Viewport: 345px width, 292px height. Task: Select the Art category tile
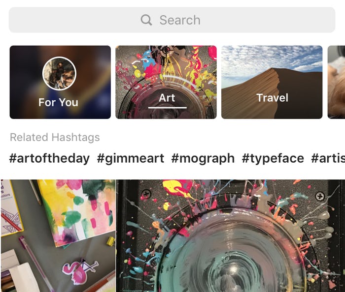pos(166,82)
